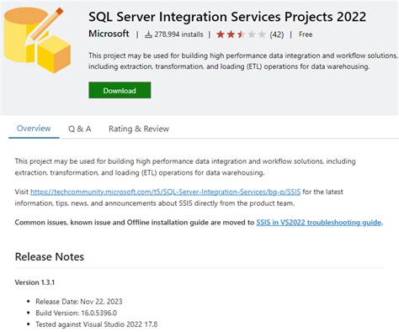This screenshot has height=332, width=399.
Task: Click the Microsoft publisher name
Action: coord(109,34)
